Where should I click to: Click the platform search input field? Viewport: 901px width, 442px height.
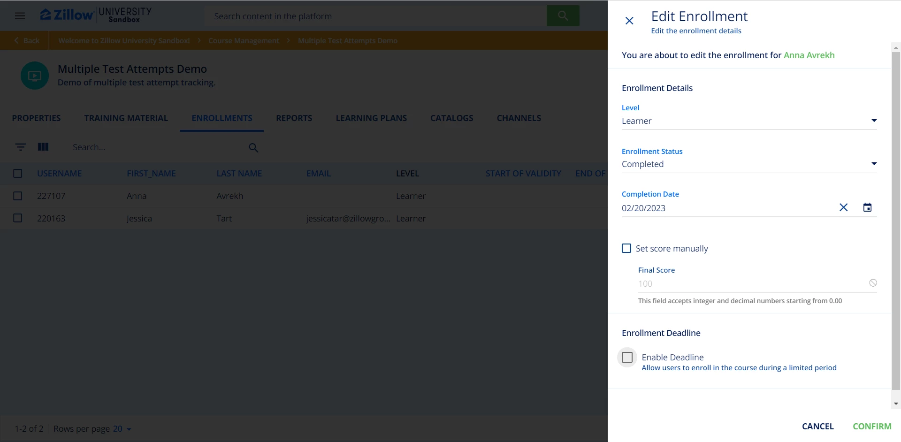point(375,16)
